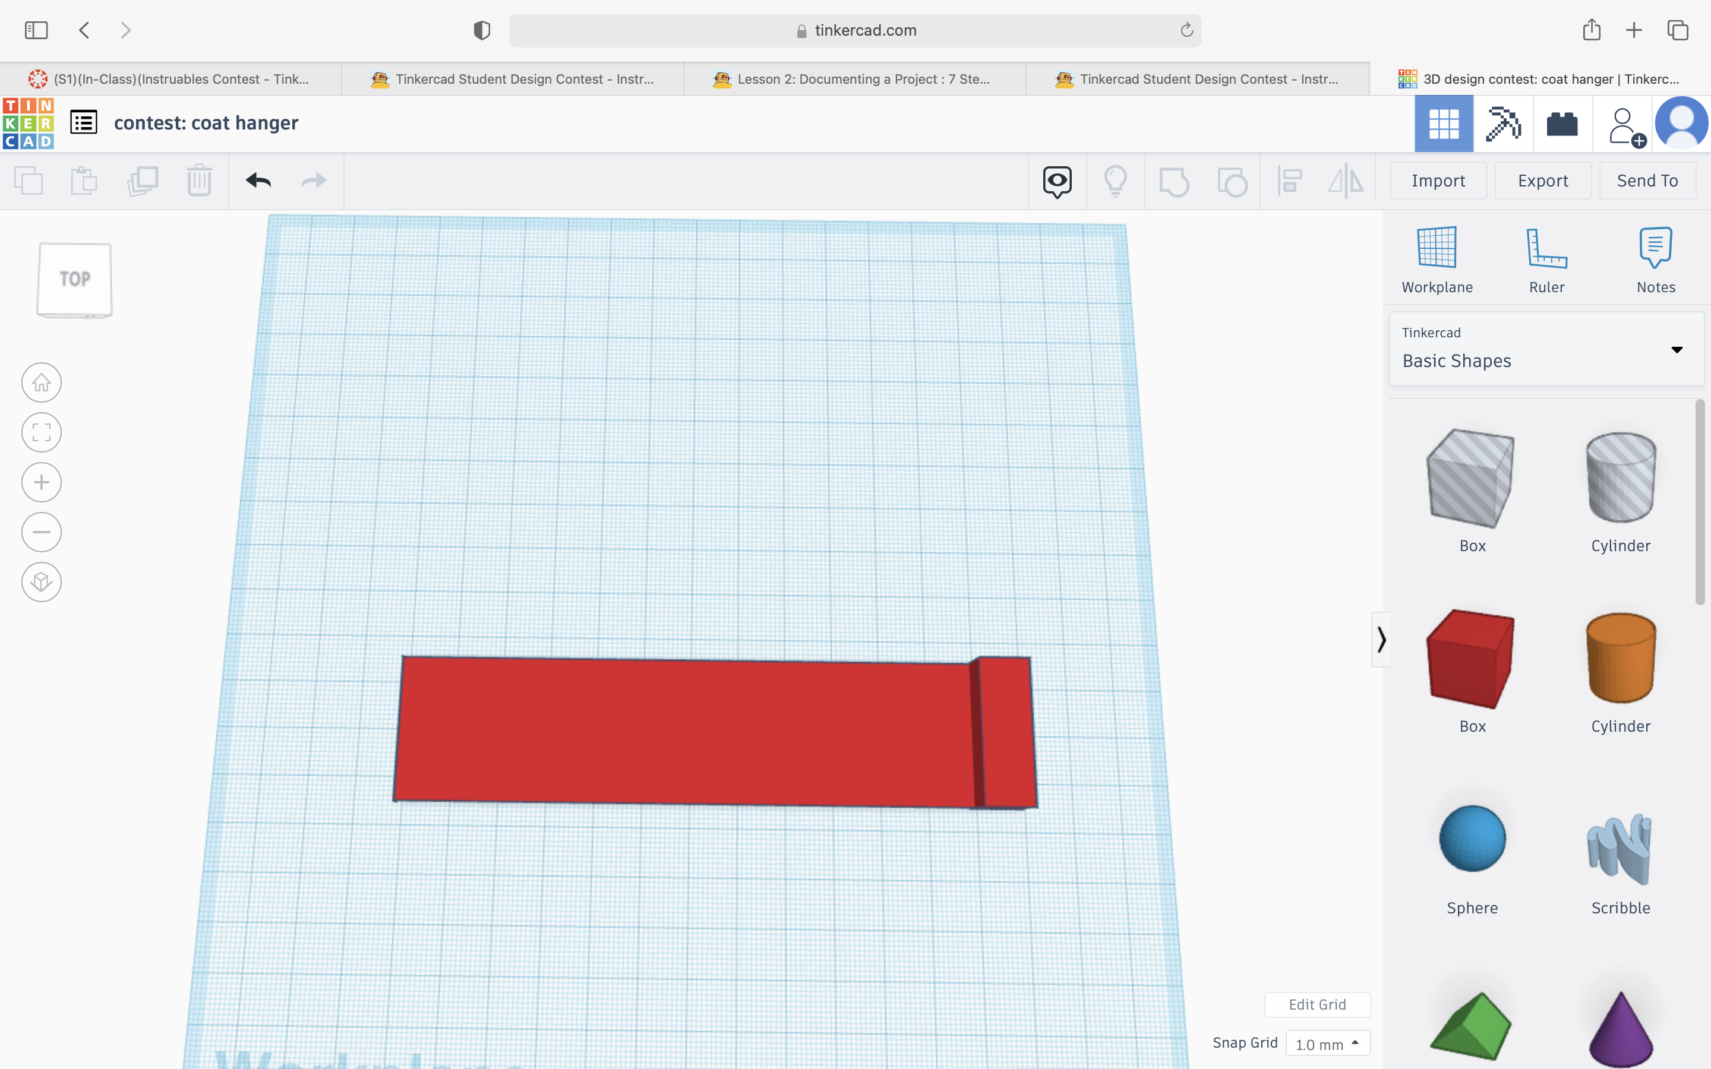Click the Import button
The width and height of the screenshot is (1711, 1069).
click(x=1439, y=181)
